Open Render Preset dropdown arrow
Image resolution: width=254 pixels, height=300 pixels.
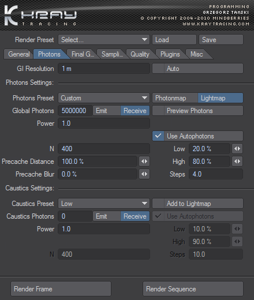[144, 40]
